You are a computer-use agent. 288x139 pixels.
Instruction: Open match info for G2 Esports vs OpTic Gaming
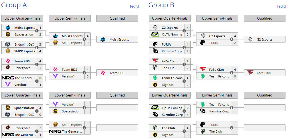coord(184,31)
